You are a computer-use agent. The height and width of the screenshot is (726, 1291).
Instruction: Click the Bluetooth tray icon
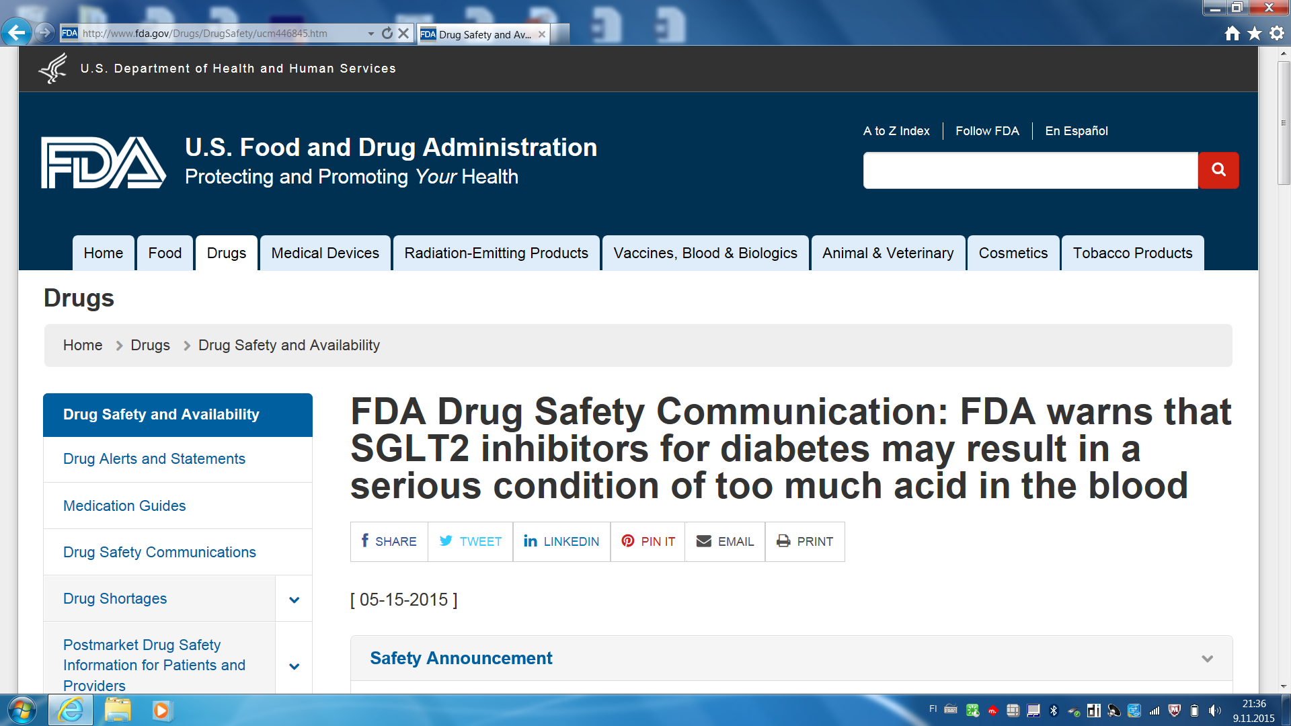1054,711
